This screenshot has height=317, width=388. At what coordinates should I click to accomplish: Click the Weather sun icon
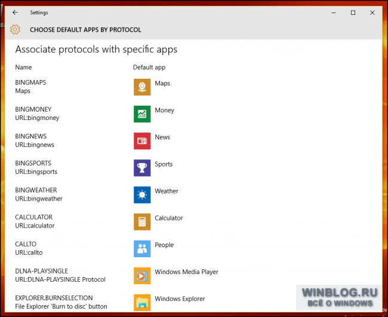coord(142,195)
